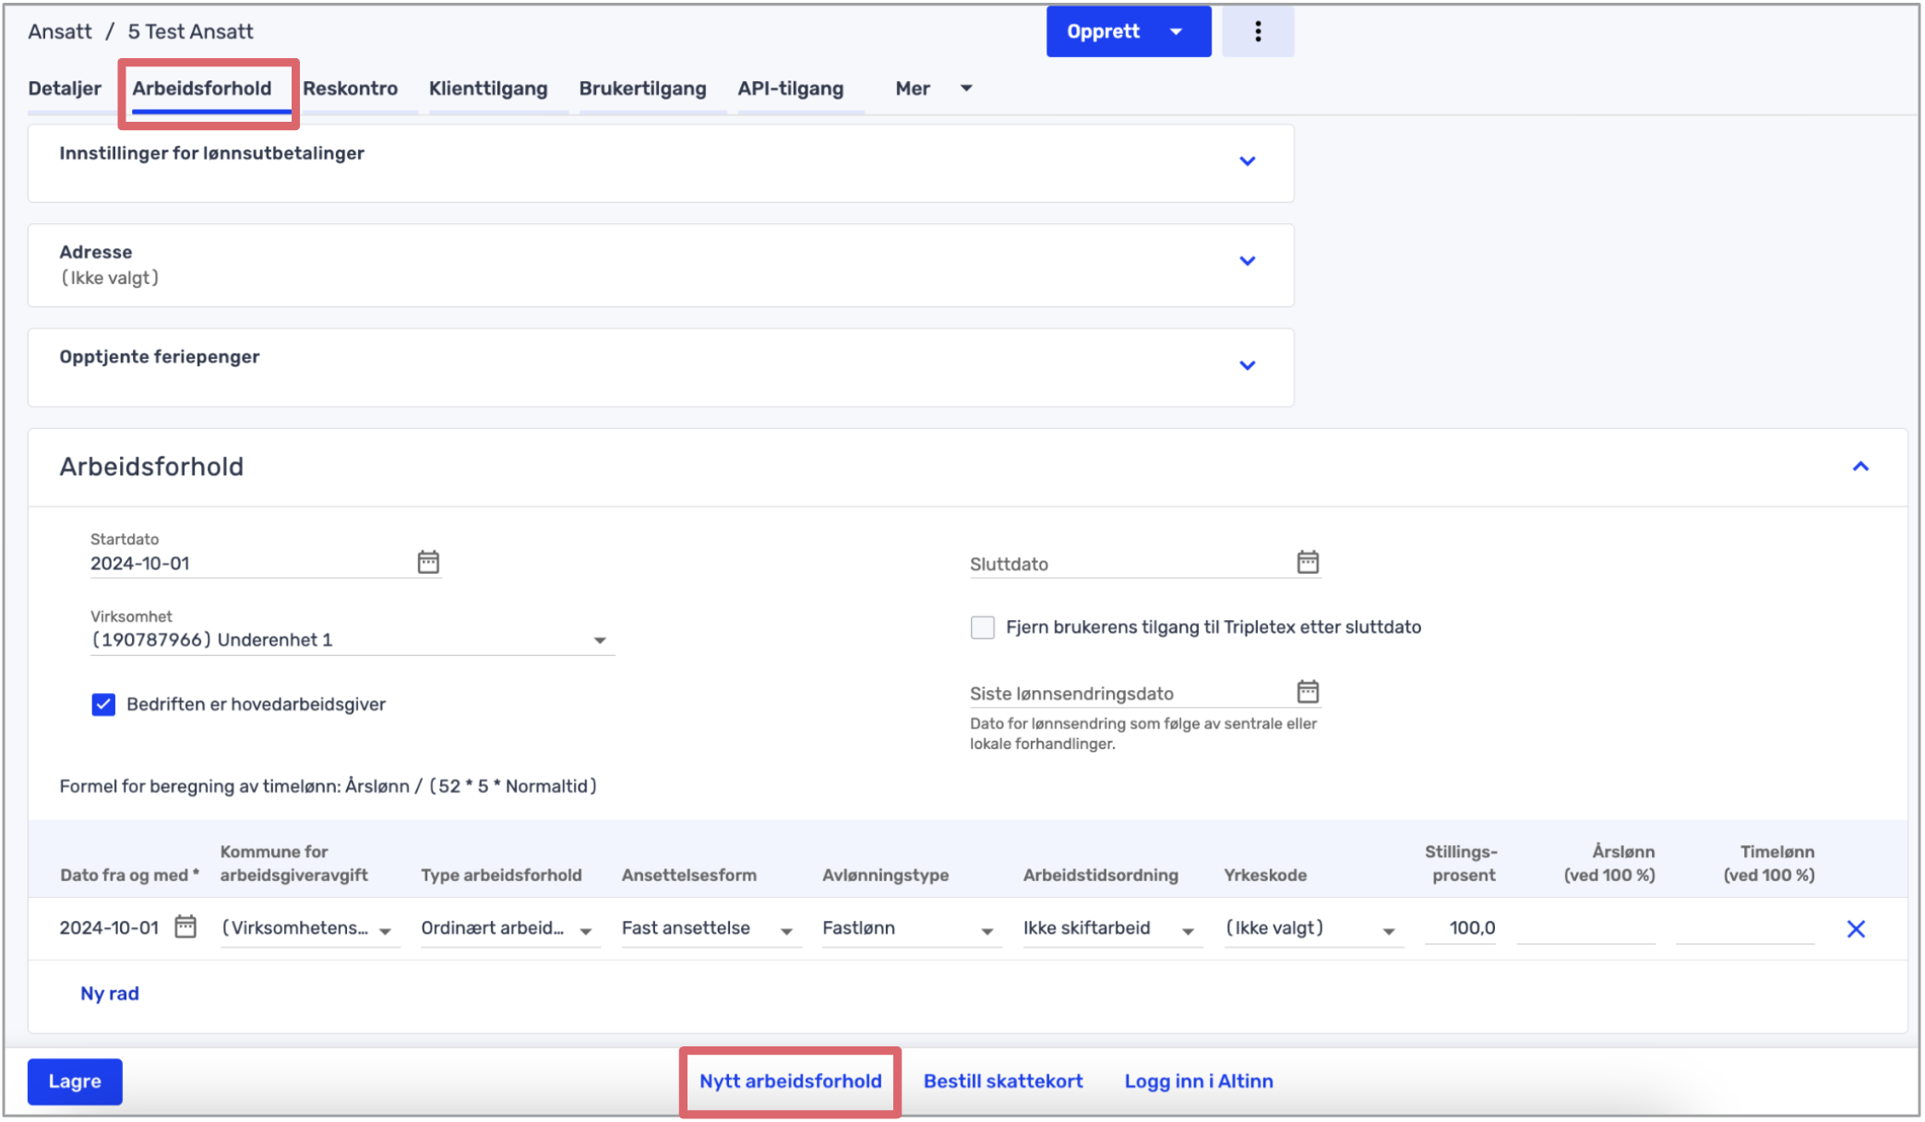1925x1122 pixels.
Task: Switch to the Reskontro tab
Action: coord(351,89)
